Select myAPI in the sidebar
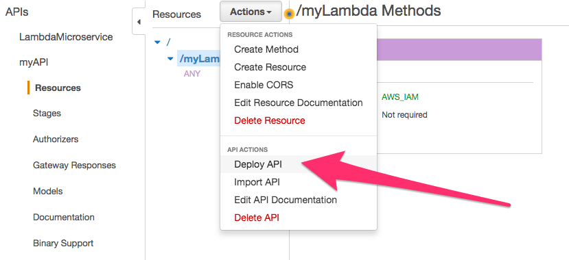569x260 pixels. point(34,62)
